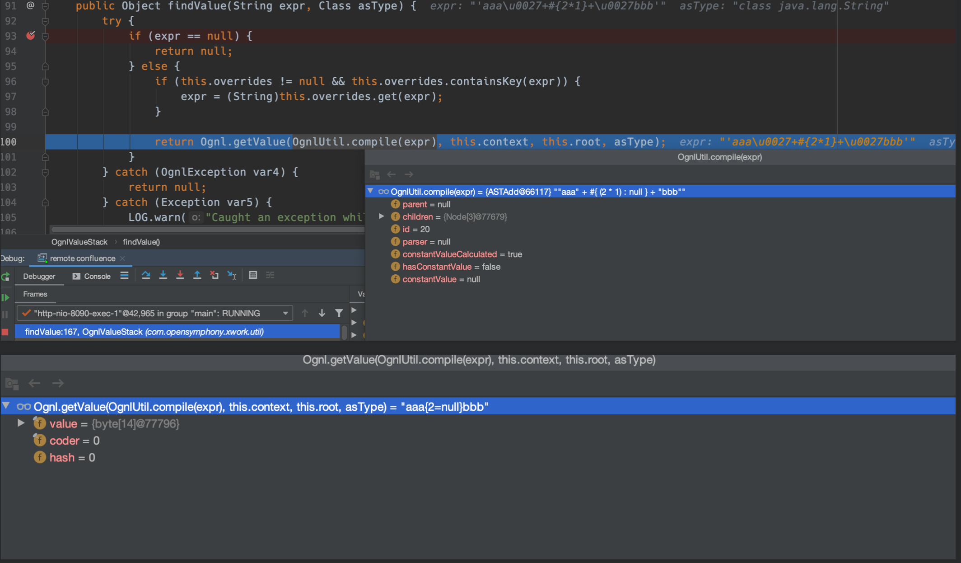The width and height of the screenshot is (961, 563).
Task: Collapse the catch block fold on line 102
Action: pos(45,172)
